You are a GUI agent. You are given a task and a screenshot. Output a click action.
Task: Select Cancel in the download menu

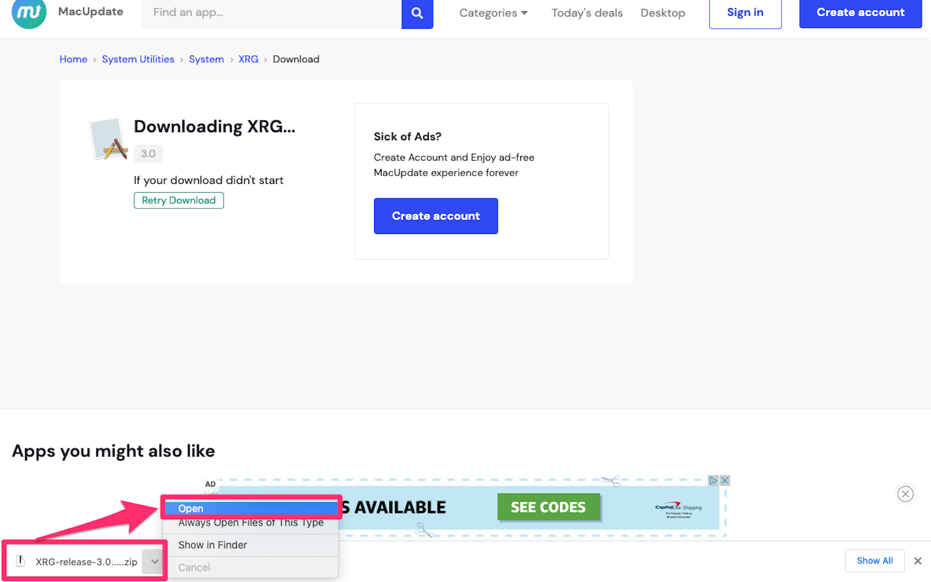click(251, 567)
